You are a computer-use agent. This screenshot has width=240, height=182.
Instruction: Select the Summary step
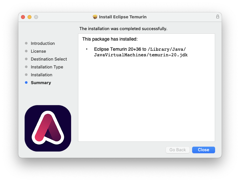[x=41, y=83]
